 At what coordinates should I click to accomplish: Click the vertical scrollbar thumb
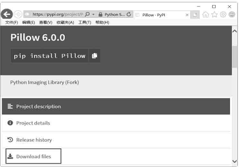pyautogui.click(x=235, y=56)
